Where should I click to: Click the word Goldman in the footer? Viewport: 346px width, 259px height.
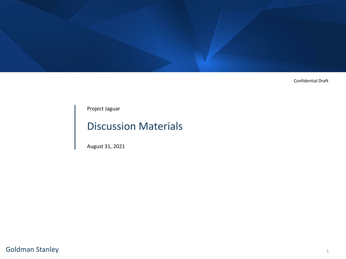coord(20,250)
